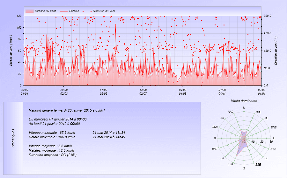This screenshot has width=287, height=178.
Task: Select the SSO label on the wind rose
Action: pyautogui.click(x=230, y=164)
